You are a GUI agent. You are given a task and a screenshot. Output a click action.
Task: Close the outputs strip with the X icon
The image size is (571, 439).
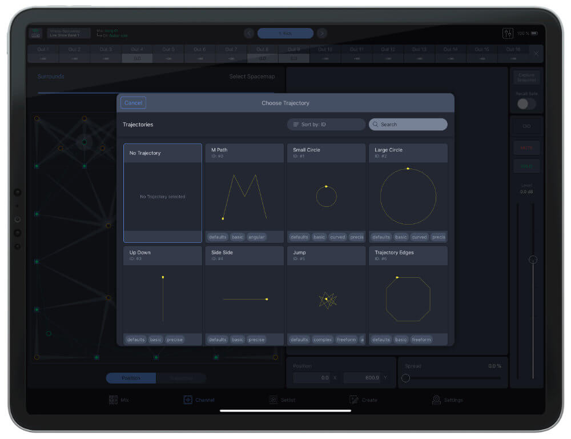(x=536, y=53)
